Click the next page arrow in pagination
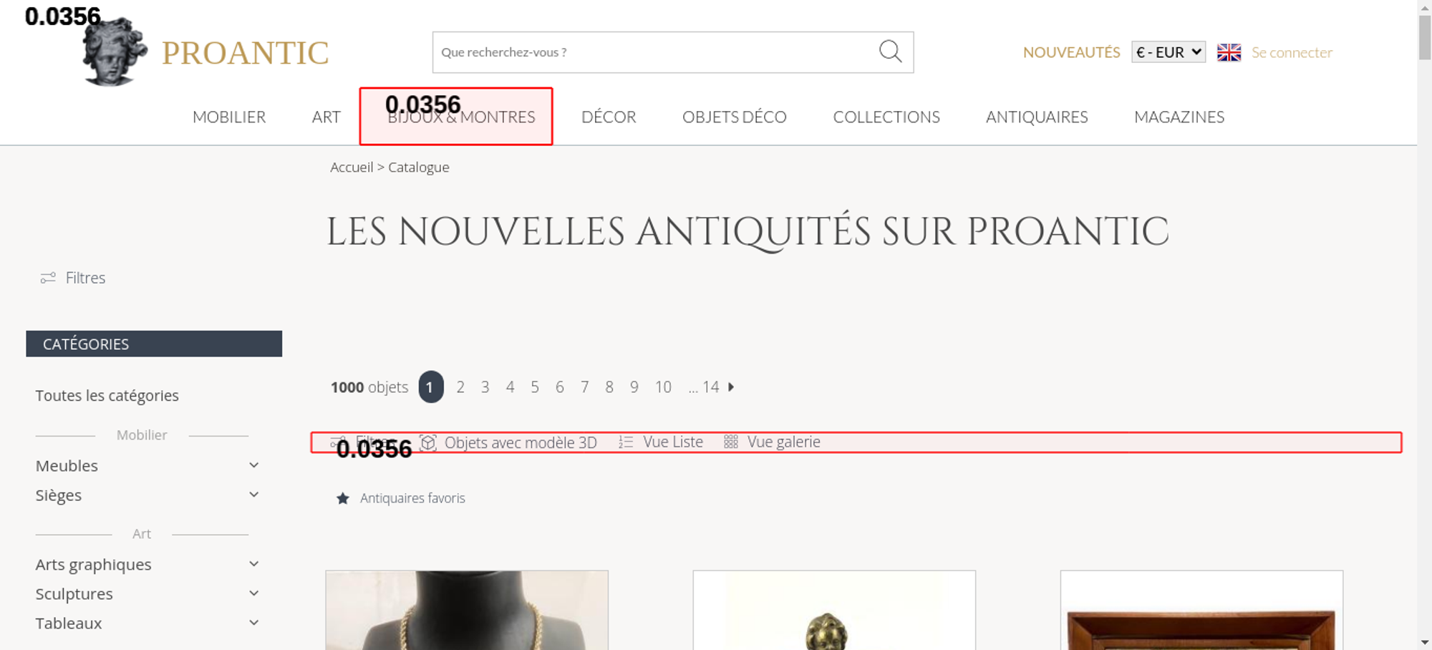This screenshot has height=650, width=1432. (x=731, y=387)
